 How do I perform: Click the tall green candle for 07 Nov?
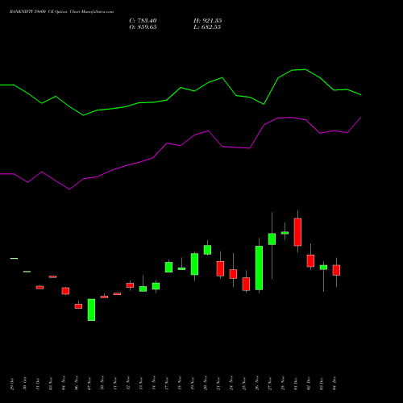tap(91, 310)
